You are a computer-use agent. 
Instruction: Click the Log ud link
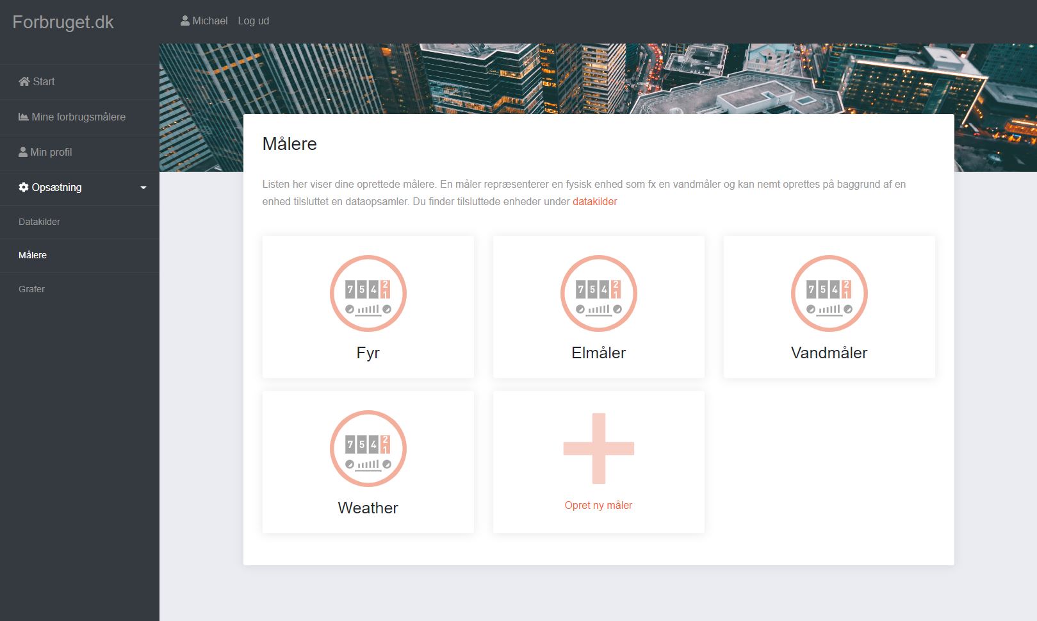click(253, 21)
